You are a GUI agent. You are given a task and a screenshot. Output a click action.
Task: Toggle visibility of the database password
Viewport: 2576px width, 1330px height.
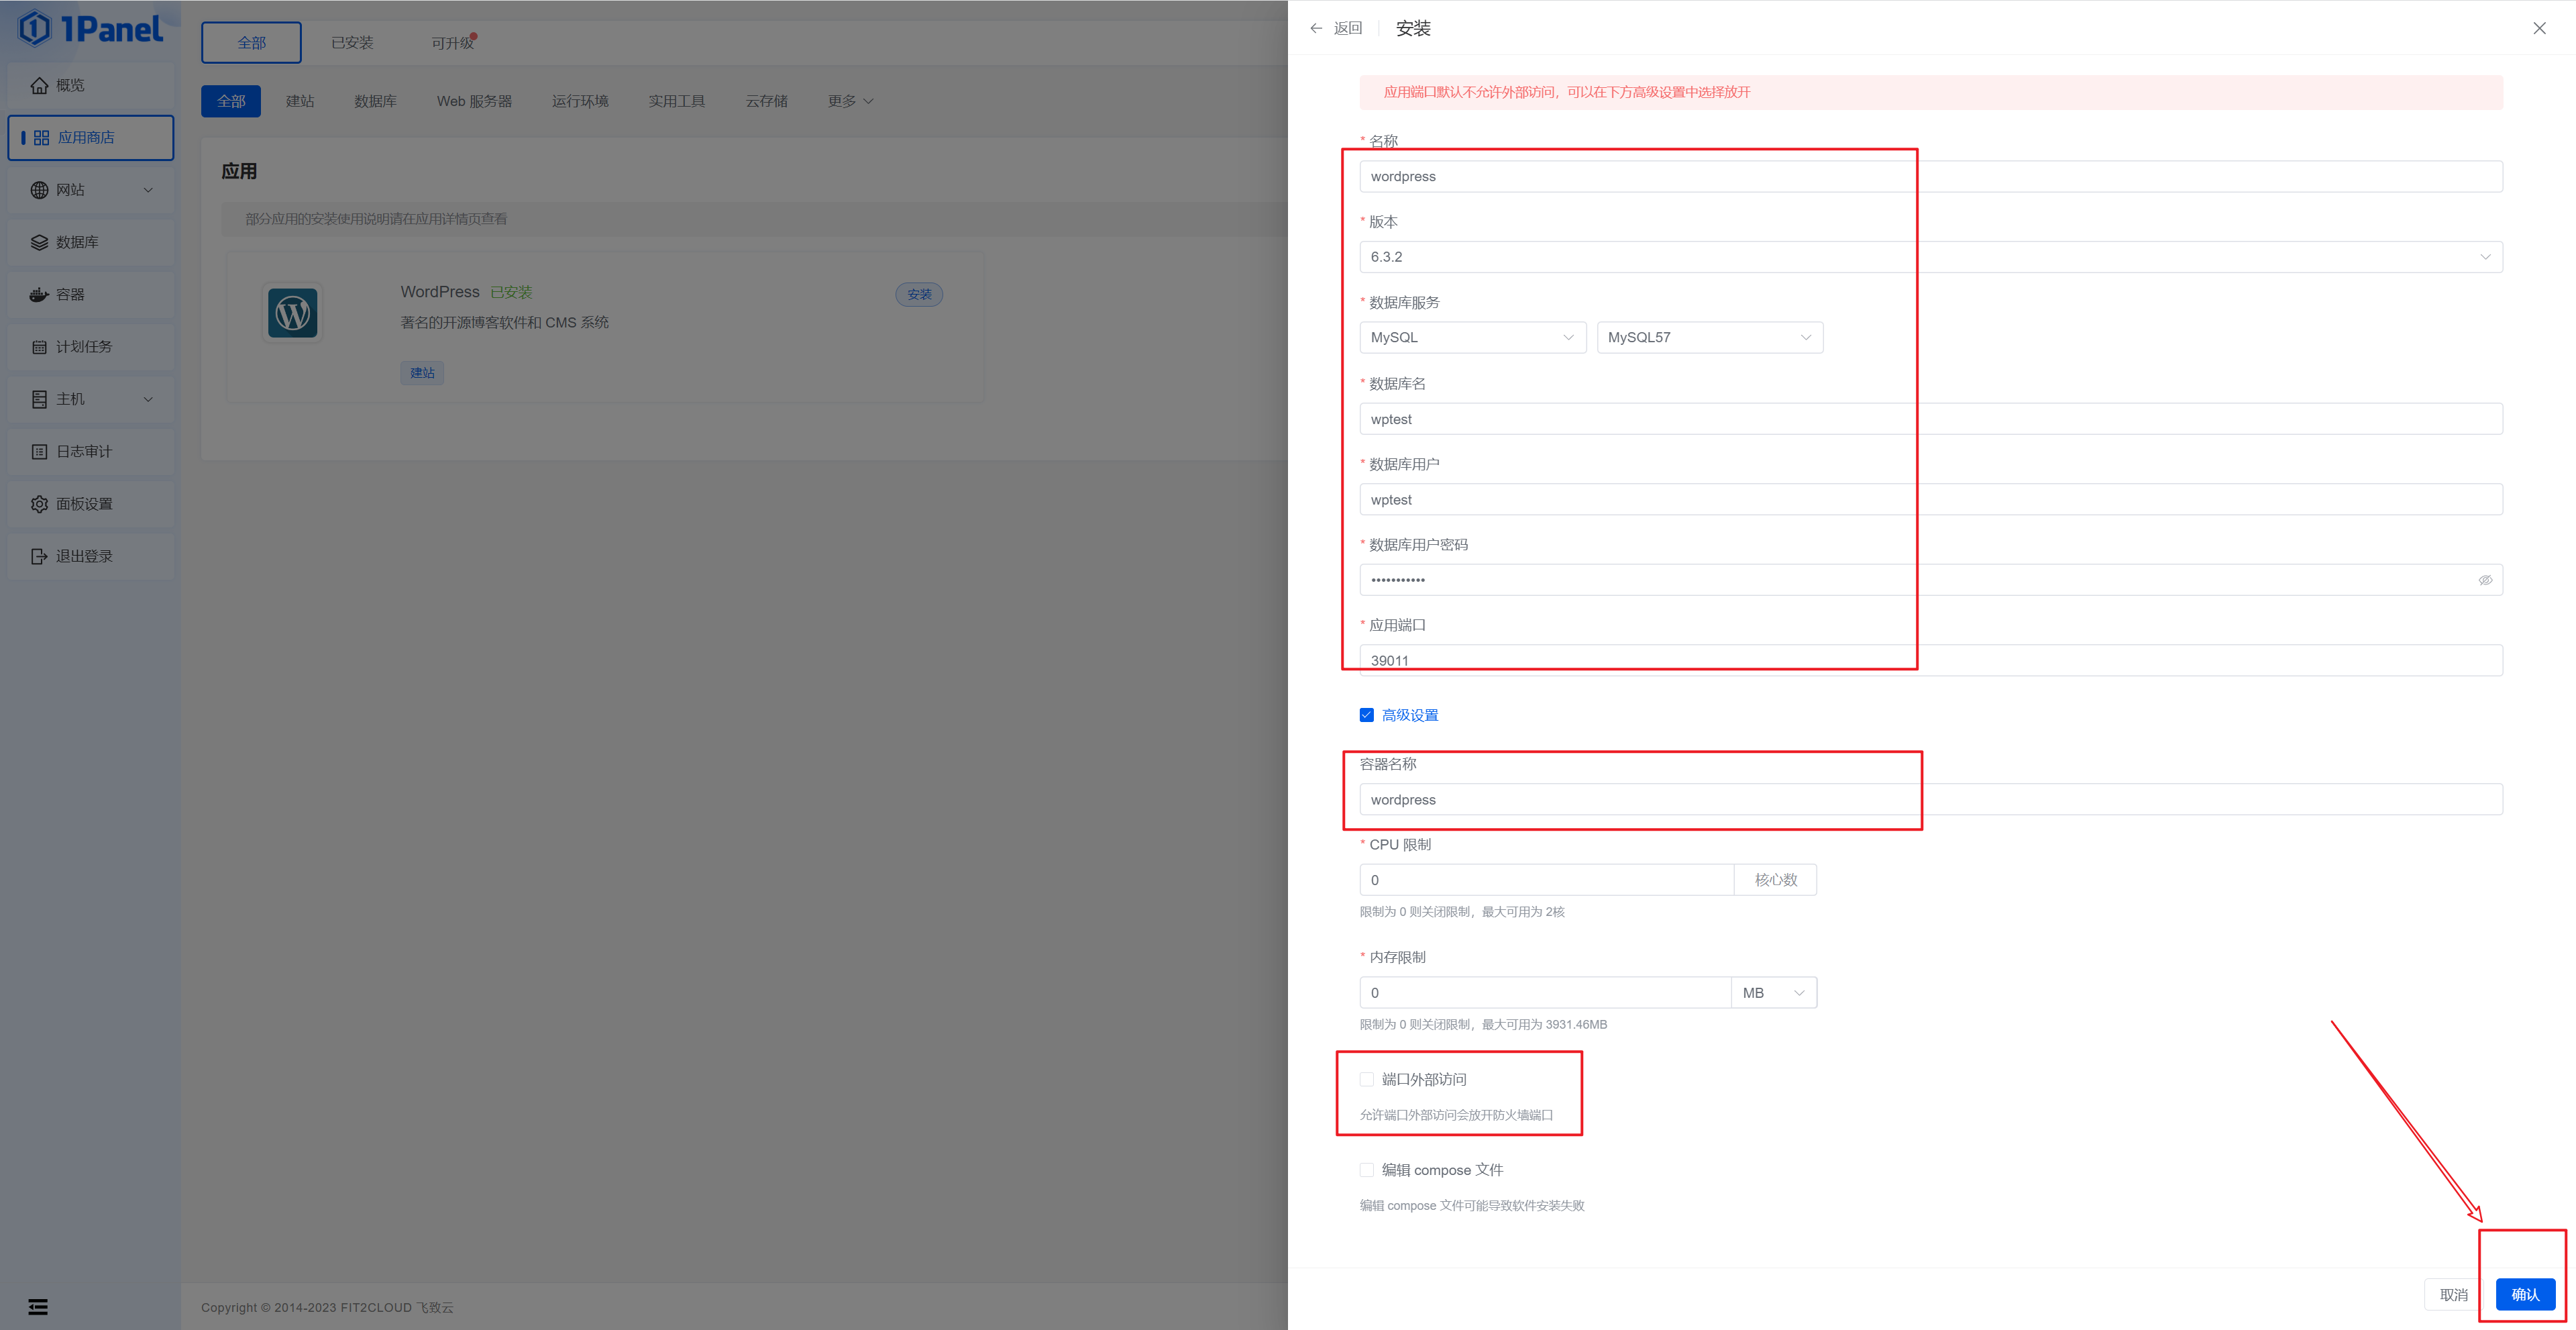pos(2486,579)
